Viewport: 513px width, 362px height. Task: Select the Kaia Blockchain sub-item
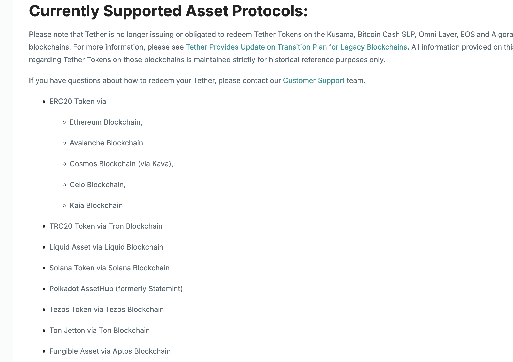point(96,206)
